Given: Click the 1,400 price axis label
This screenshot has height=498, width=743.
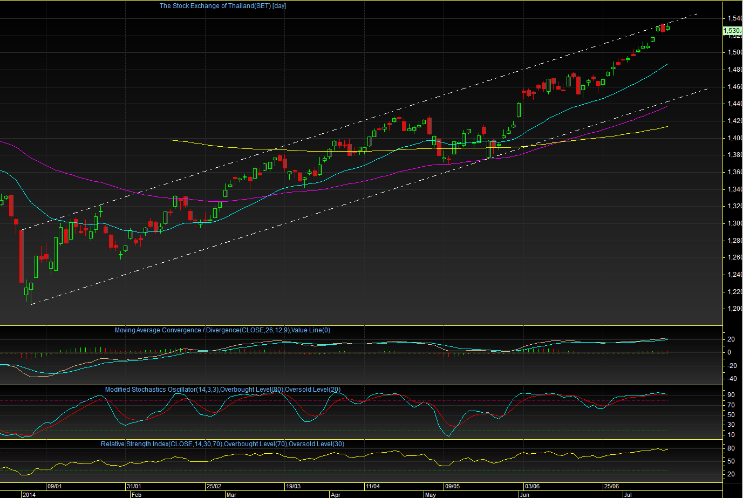Looking at the screenshot, I should pos(734,138).
